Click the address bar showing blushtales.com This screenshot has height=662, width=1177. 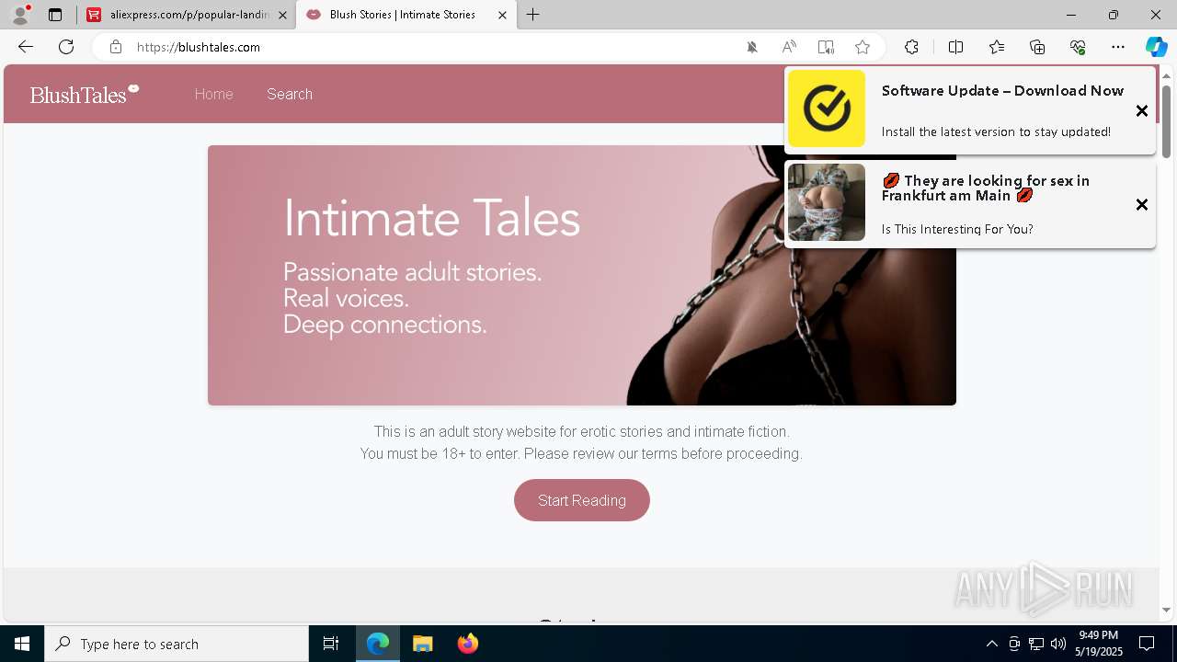[x=432, y=47]
